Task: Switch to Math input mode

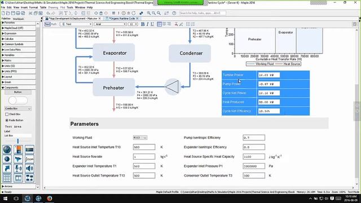Action: [x=54, y=24]
